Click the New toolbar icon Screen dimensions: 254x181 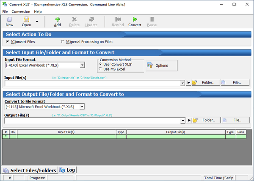coord(9,20)
